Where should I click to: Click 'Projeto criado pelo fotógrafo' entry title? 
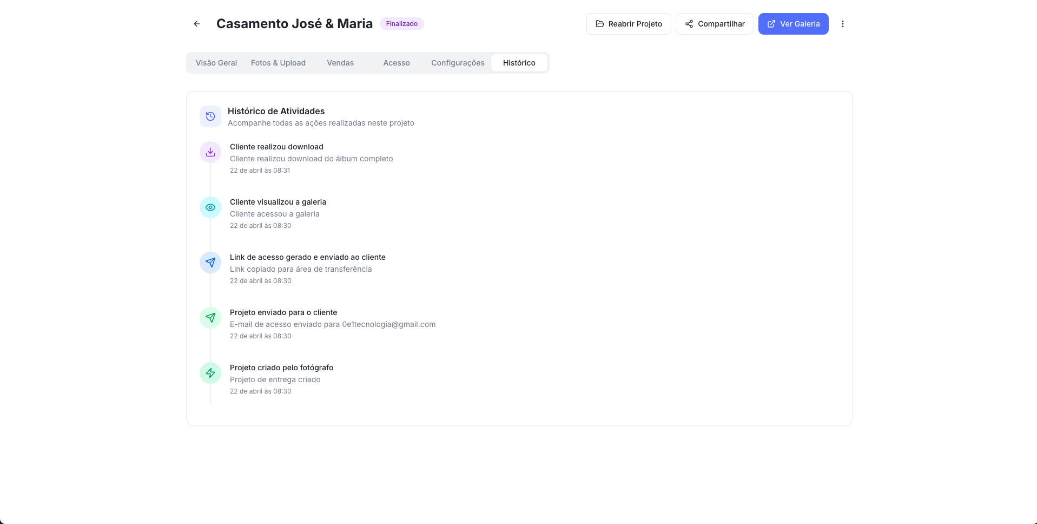[281, 368]
